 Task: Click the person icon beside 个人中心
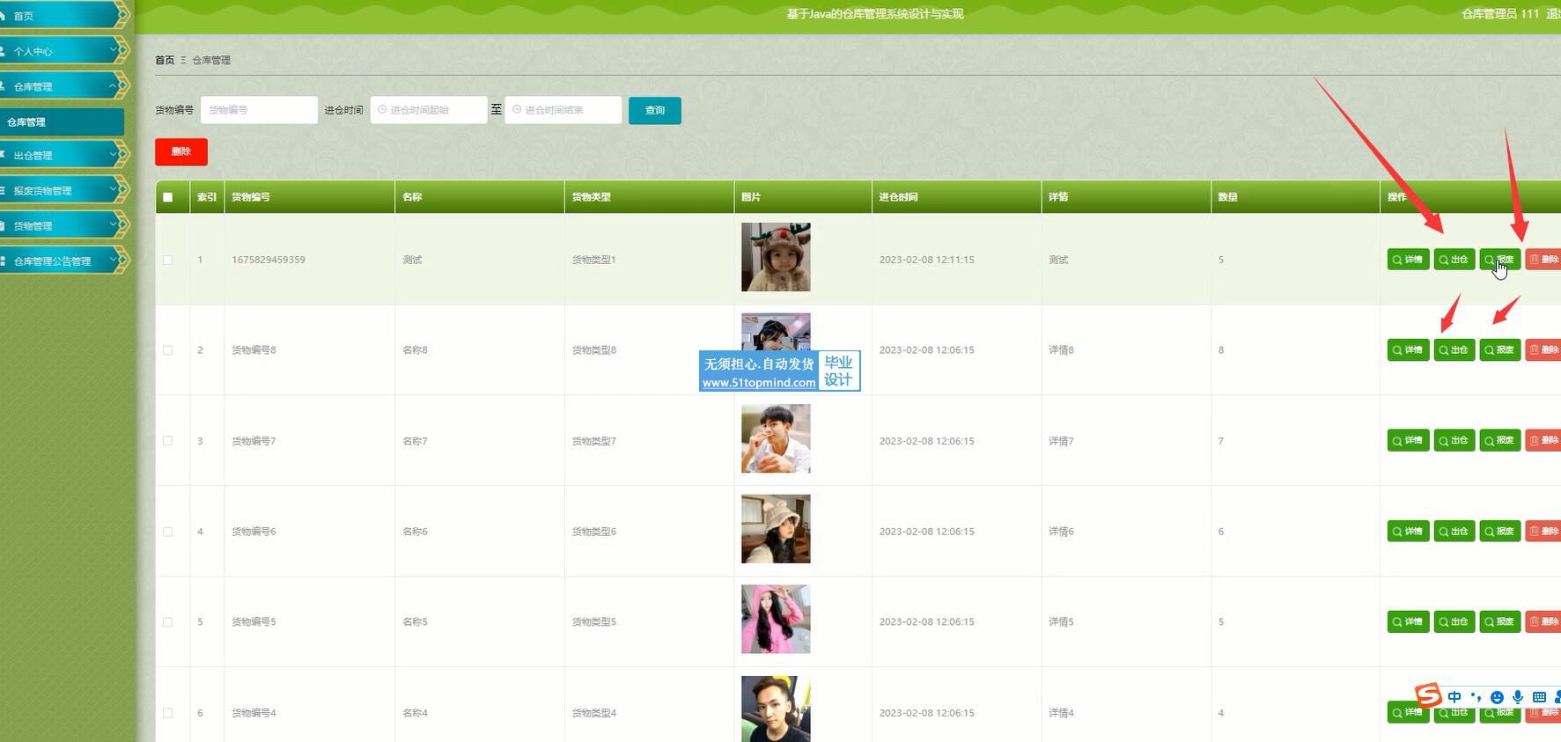click(x=4, y=50)
